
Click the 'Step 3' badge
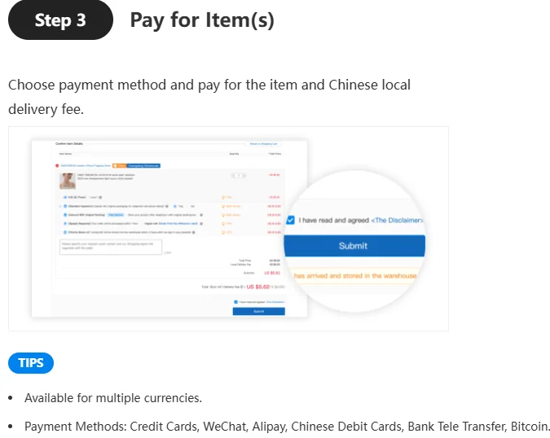(60, 20)
